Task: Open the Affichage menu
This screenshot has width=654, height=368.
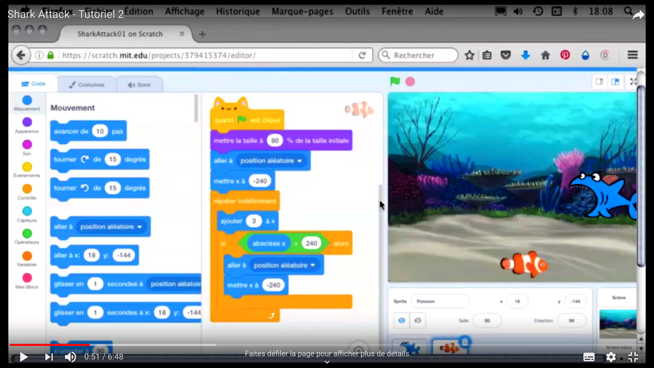Action: [x=185, y=11]
